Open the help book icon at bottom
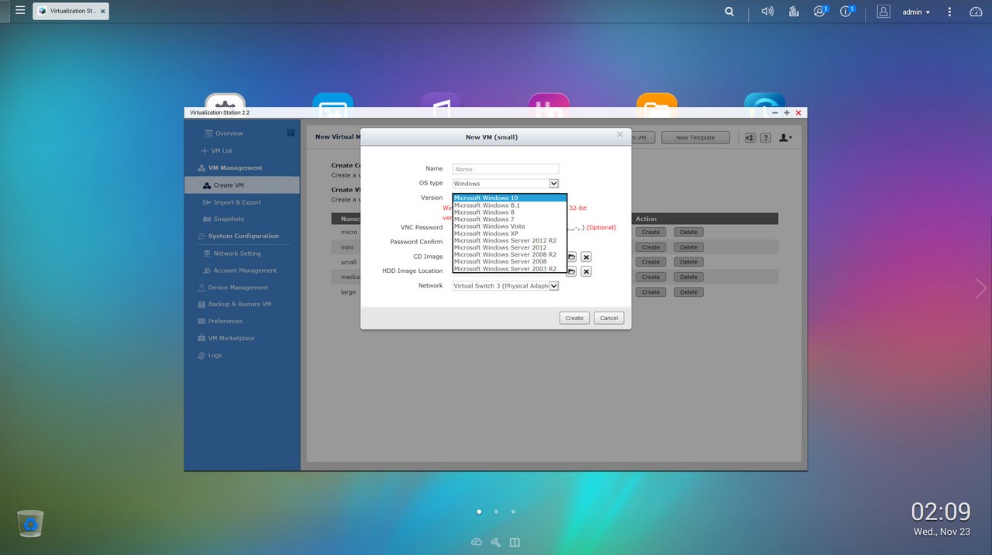Image resolution: width=992 pixels, height=555 pixels. click(515, 542)
